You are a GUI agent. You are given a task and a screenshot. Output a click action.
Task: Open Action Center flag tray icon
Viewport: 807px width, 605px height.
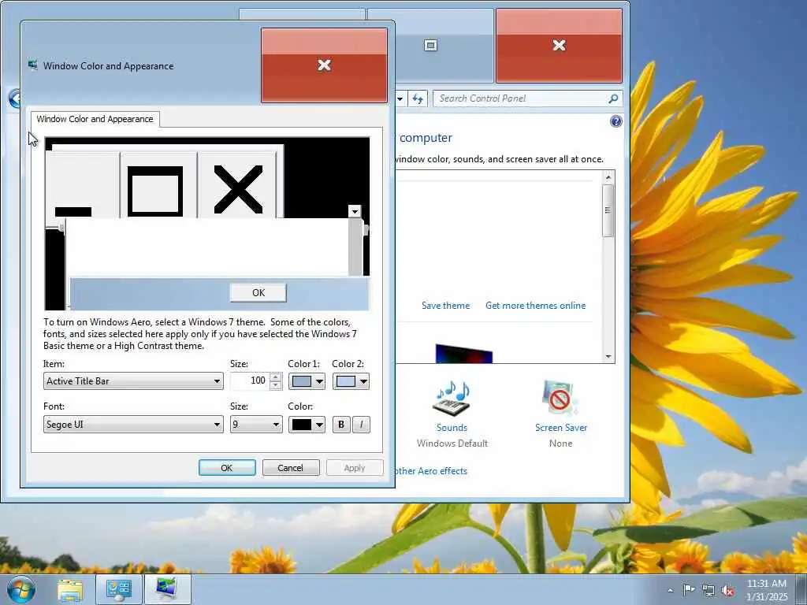689,589
